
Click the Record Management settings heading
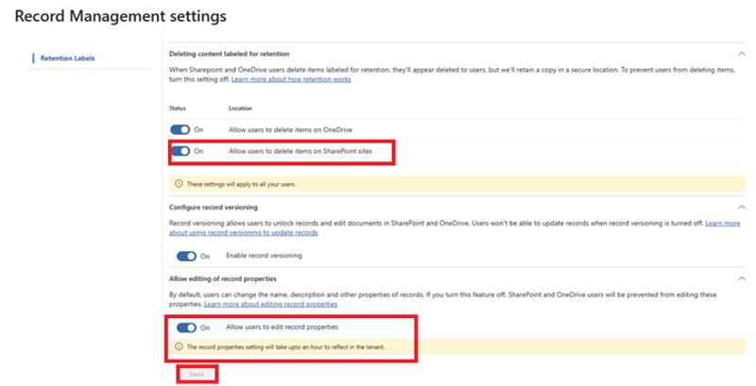point(121,16)
